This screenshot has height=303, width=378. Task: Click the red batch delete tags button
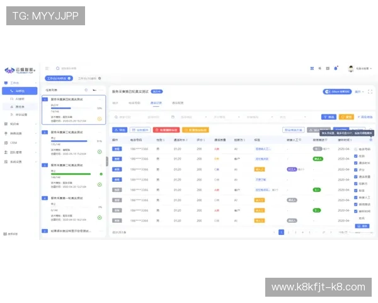[x=166, y=129]
